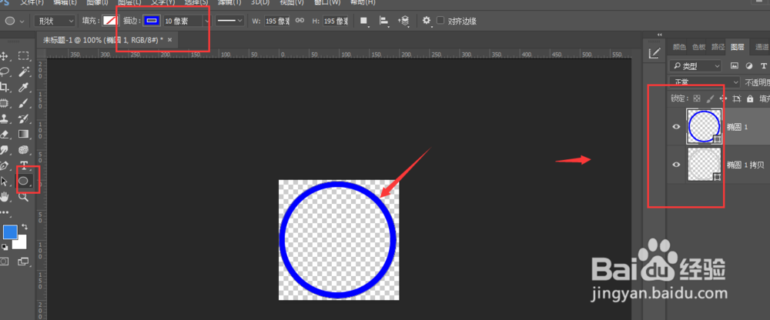The height and width of the screenshot is (320, 770).
Task: Filter layers by adjustment layer icon
Action: tap(749, 65)
